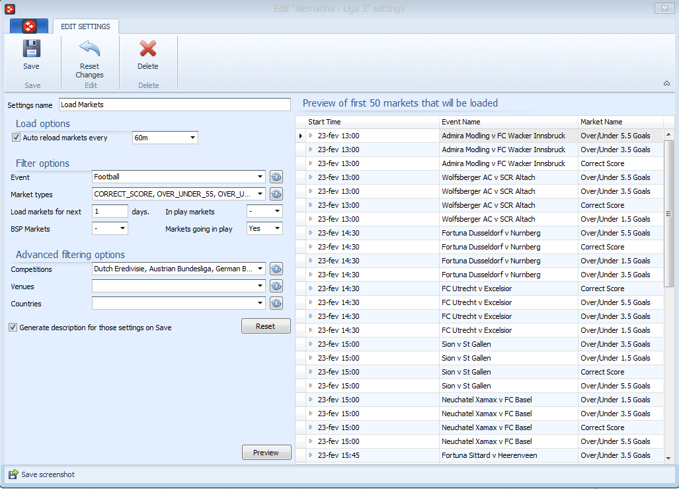Close the Edit settings window
The width and height of the screenshot is (679, 489).
click(664, 8)
